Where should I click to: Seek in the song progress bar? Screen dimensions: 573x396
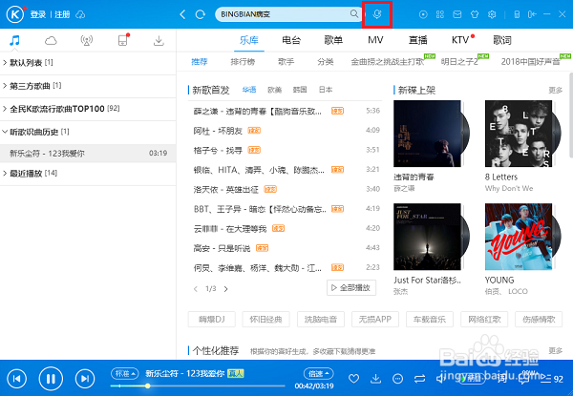[198, 386]
